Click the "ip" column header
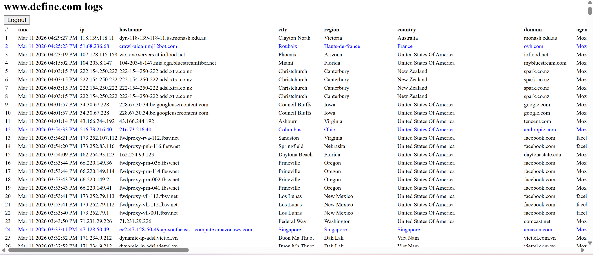This screenshot has height=255, width=593. (82, 29)
